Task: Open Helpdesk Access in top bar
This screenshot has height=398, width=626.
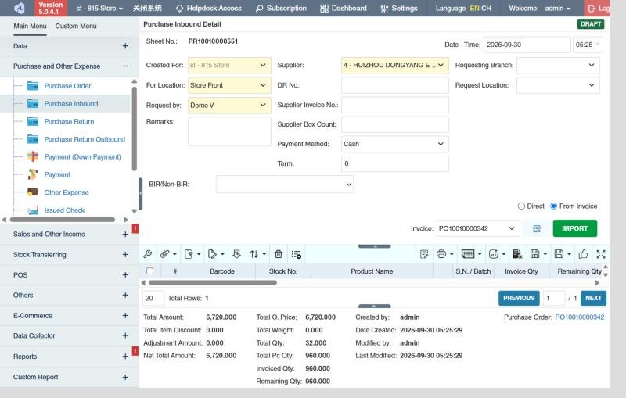Action: coord(208,8)
